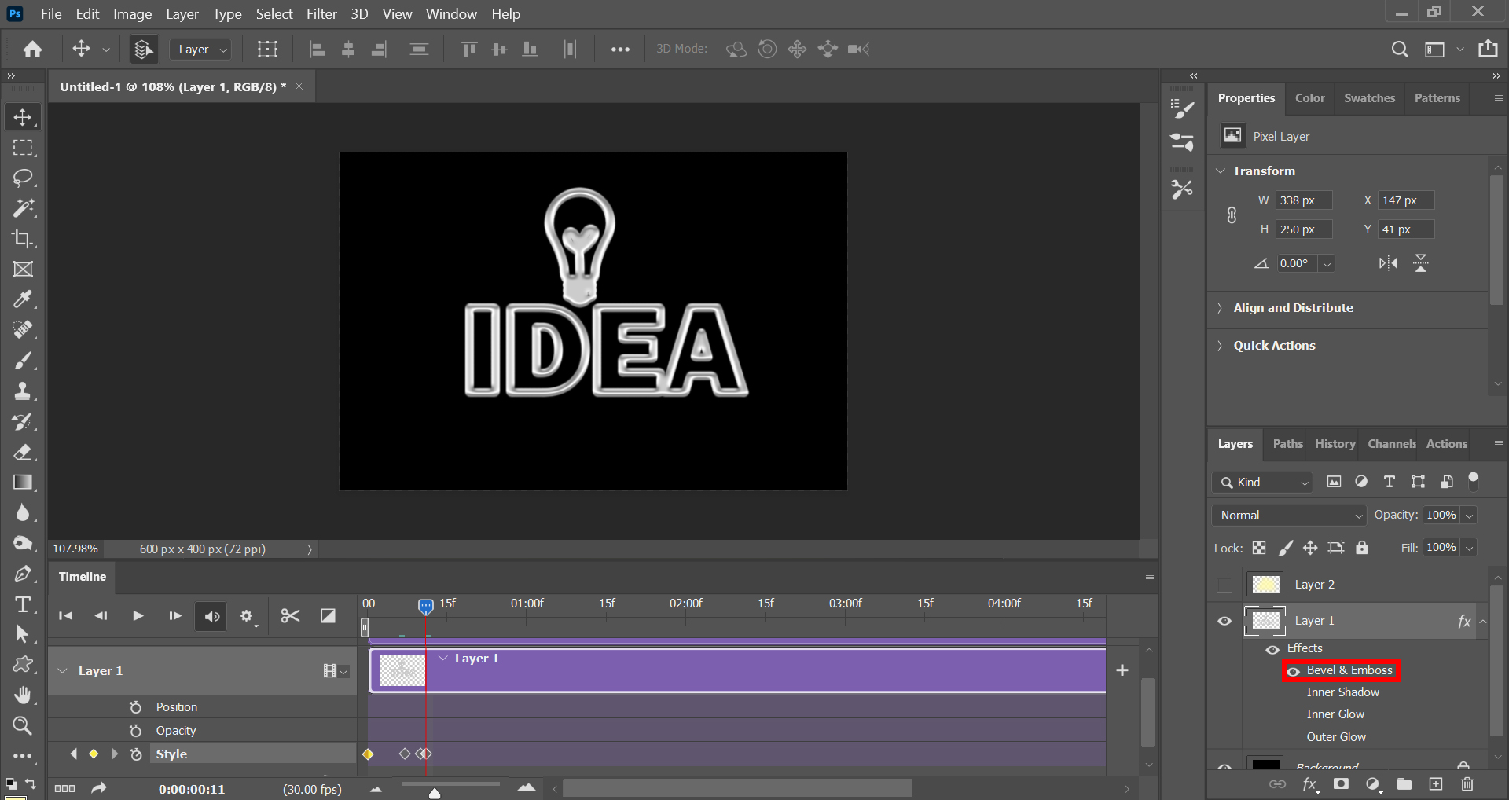Select the Path Selection tool

[23, 634]
